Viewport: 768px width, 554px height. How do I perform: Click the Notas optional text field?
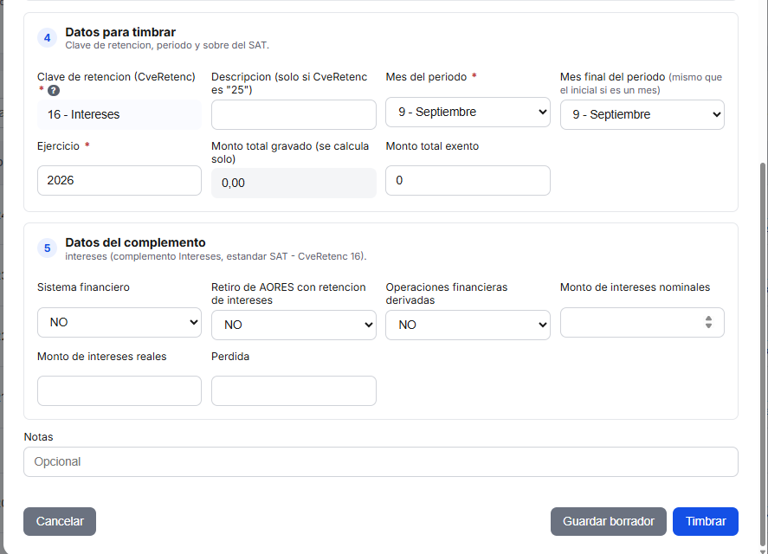(381, 462)
